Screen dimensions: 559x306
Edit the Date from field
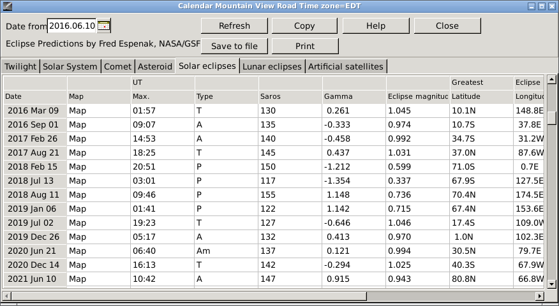coord(72,26)
